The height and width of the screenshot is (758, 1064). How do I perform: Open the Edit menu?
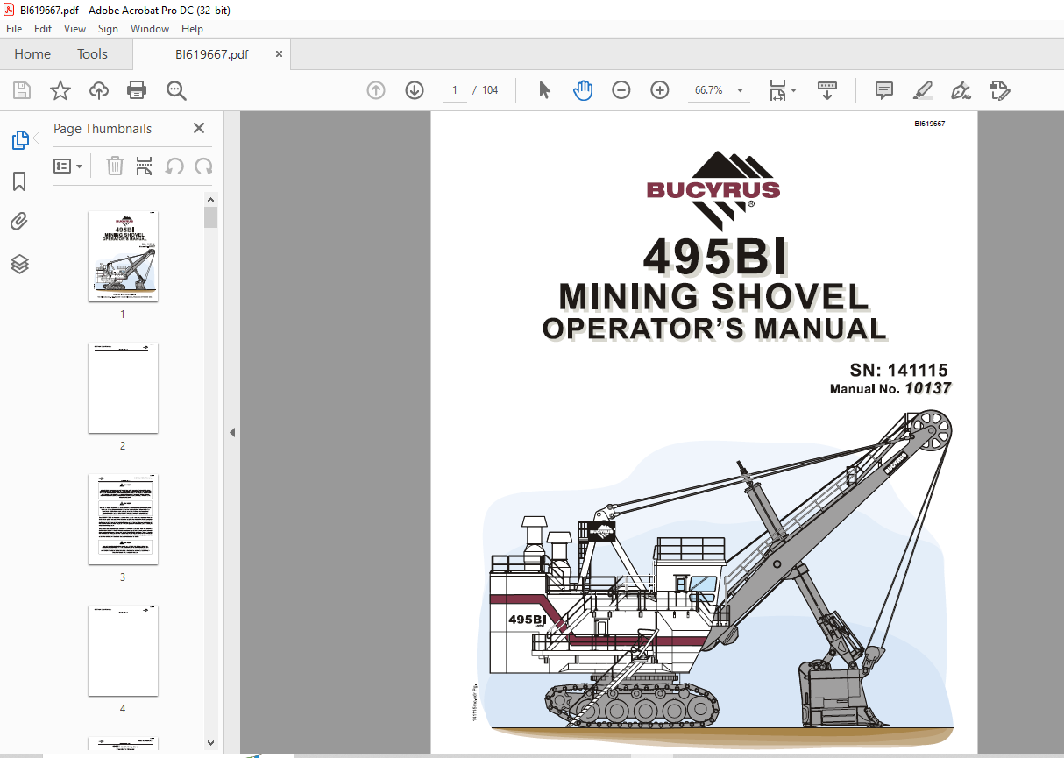point(43,29)
